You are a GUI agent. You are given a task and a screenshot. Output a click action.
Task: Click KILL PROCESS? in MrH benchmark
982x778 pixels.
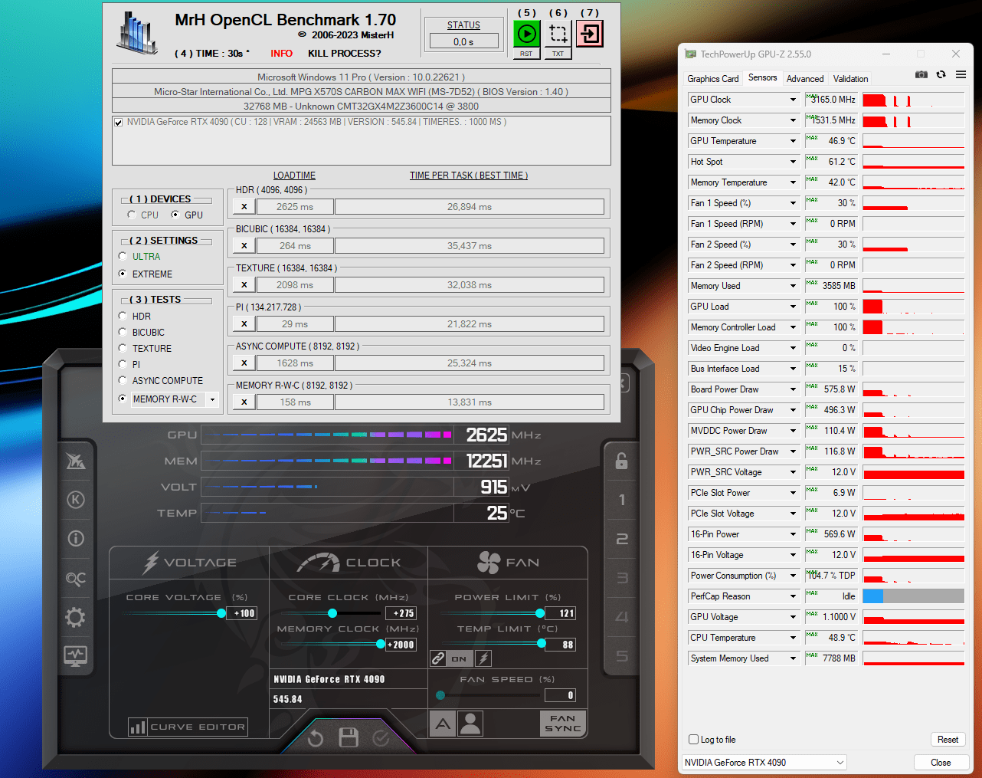coord(345,54)
